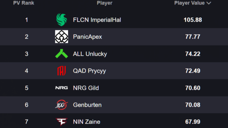Toggle the Player Value sort chevron
This screenshot has height=128, width=228.
coord(209,3)
